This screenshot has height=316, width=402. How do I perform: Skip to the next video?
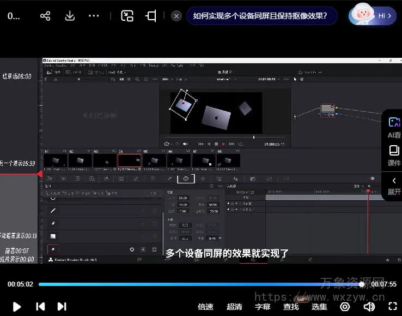(62, 307)
